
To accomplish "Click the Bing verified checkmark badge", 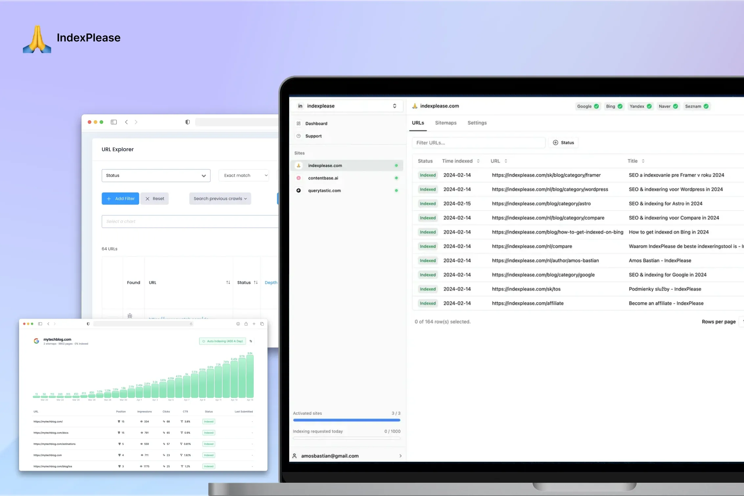I will 620,106.
